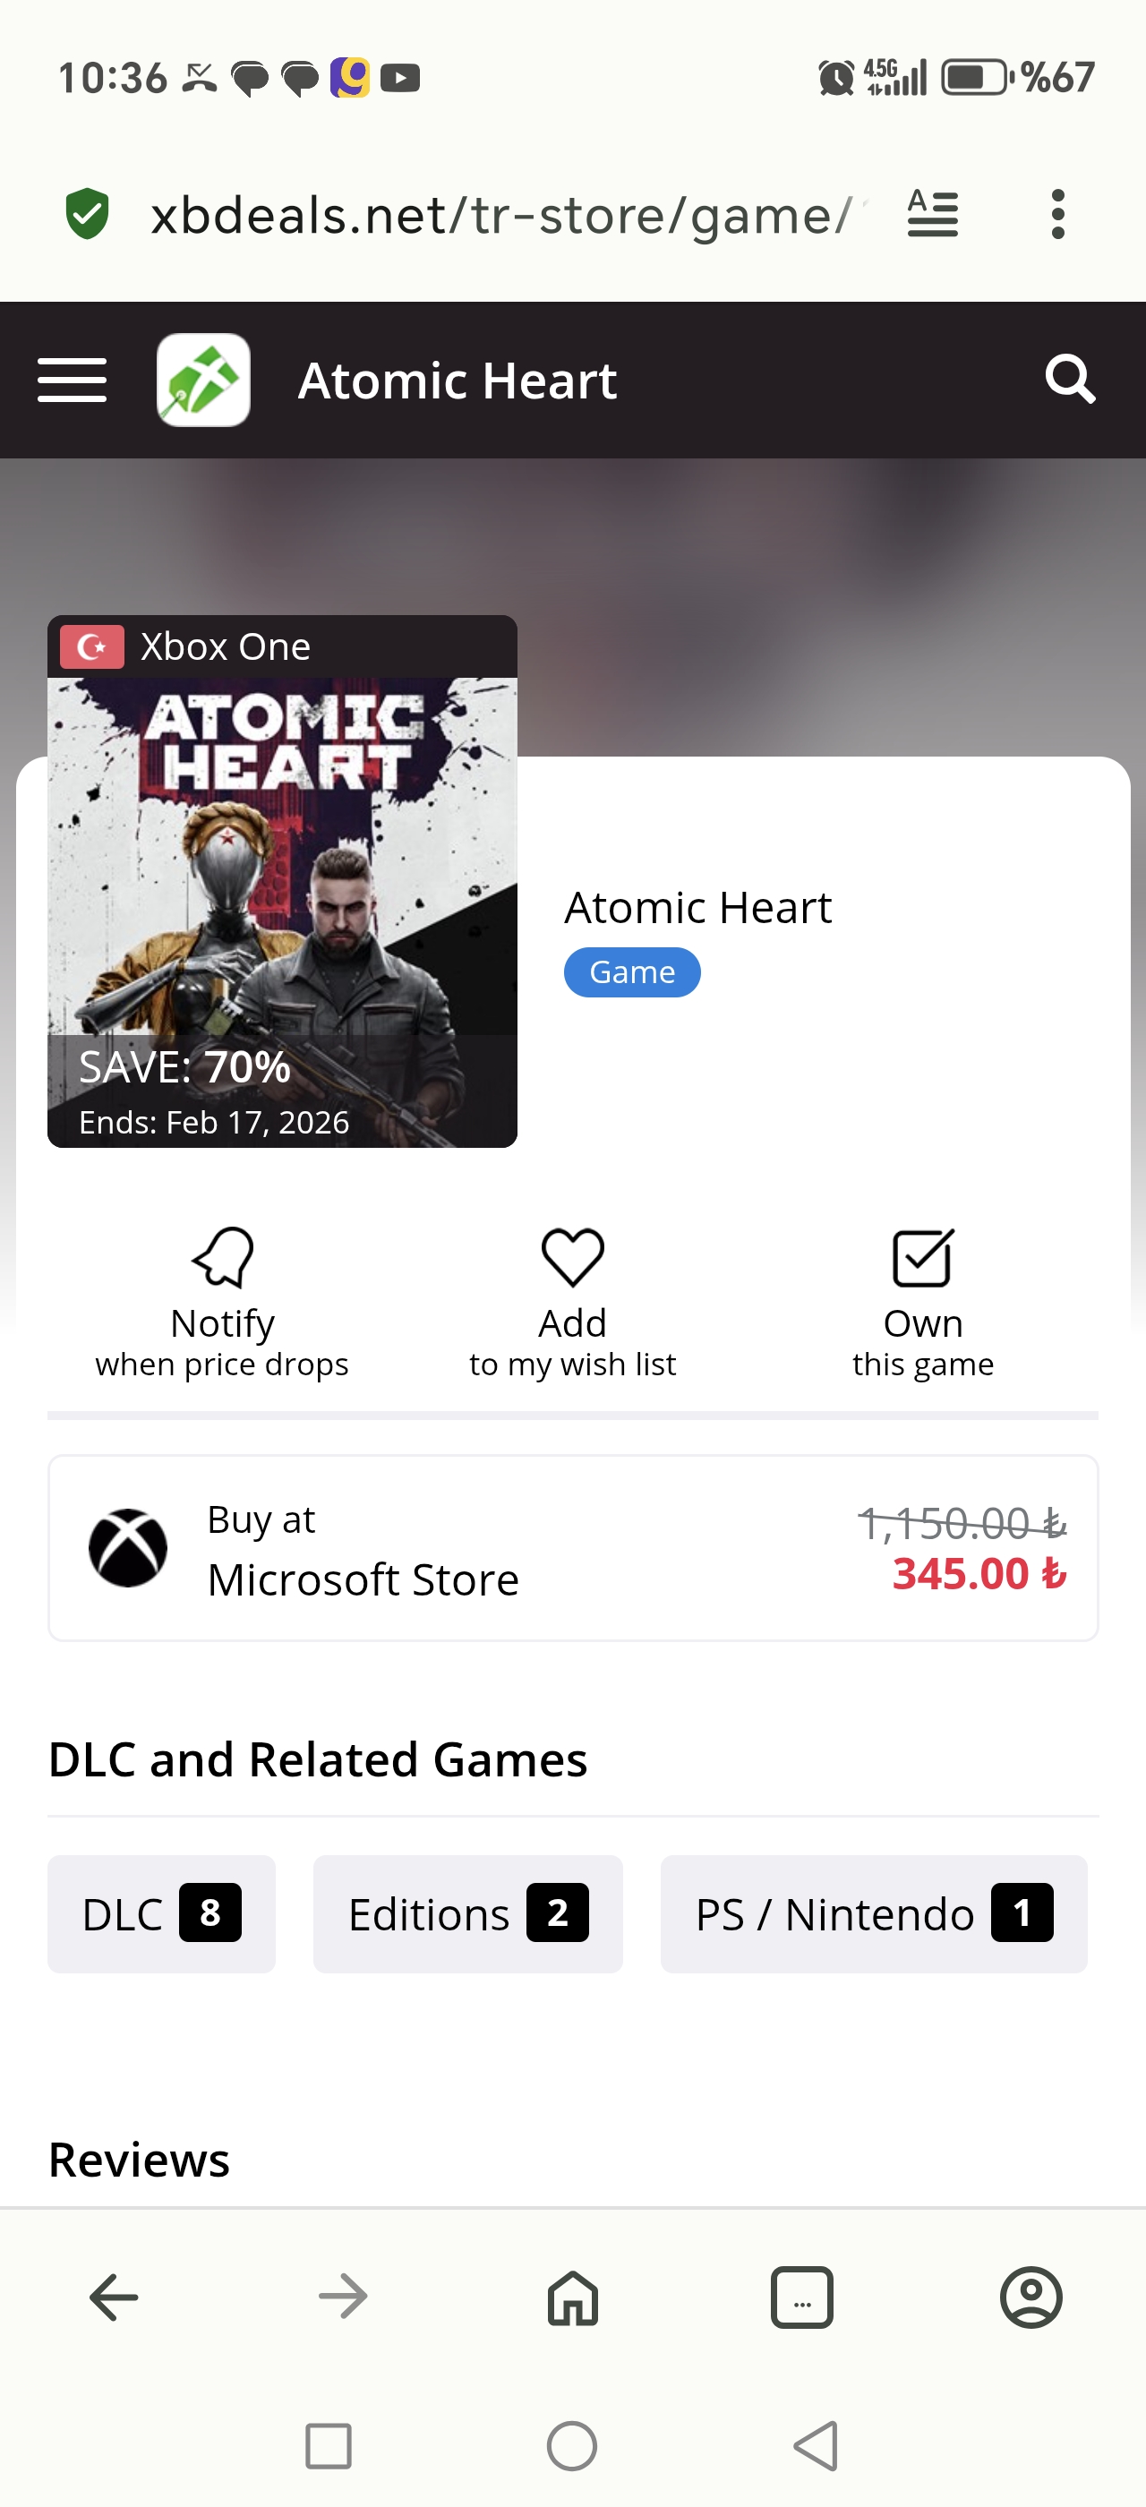Open browser reader mode icon
Image resolution: width=1146 pixels, height=2507 pixels.
coord(932,214)
